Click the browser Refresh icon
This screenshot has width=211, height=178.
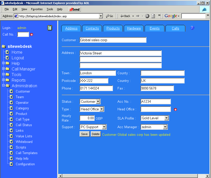pyautogui.click(x=153, y=16)
